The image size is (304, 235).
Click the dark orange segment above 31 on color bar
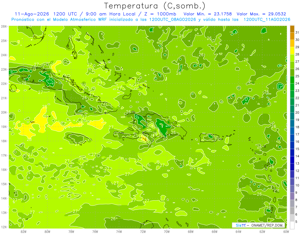[292, 29]
